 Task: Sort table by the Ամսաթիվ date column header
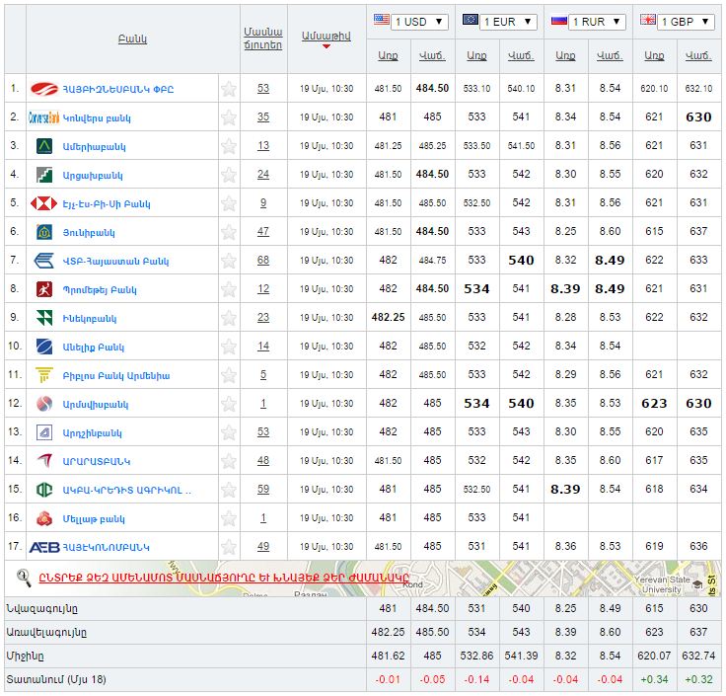click(x=326, y=36)
